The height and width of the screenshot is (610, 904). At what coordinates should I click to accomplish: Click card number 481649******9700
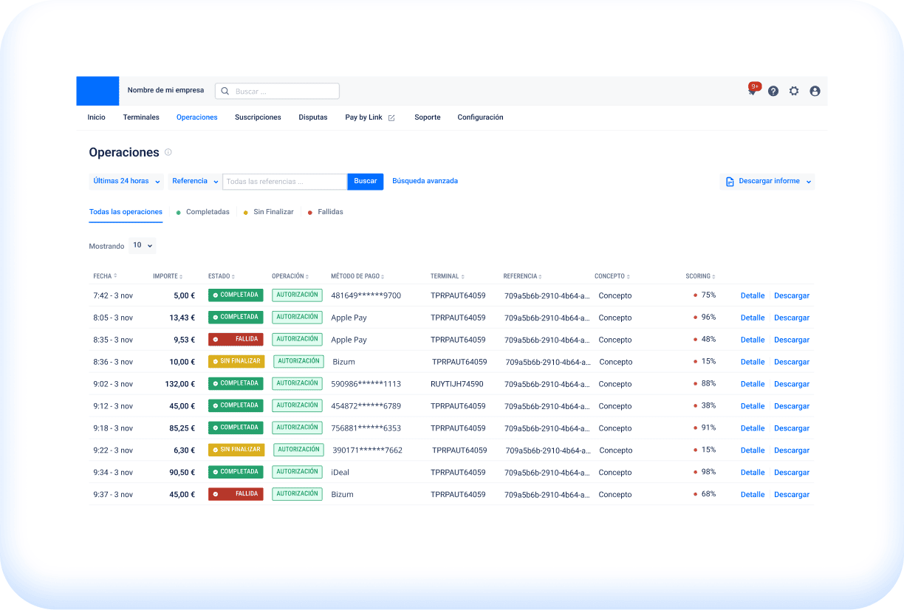366,295
